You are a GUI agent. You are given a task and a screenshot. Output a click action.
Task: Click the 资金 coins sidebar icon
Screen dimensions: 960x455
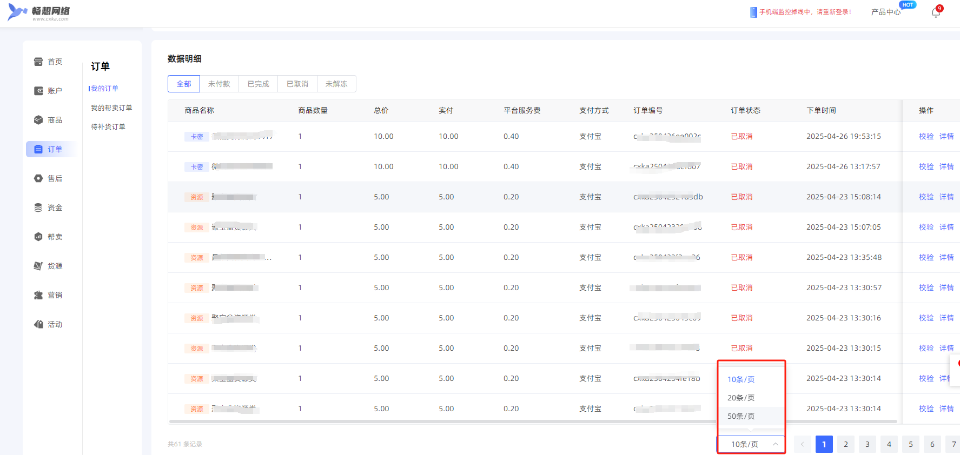38,208
